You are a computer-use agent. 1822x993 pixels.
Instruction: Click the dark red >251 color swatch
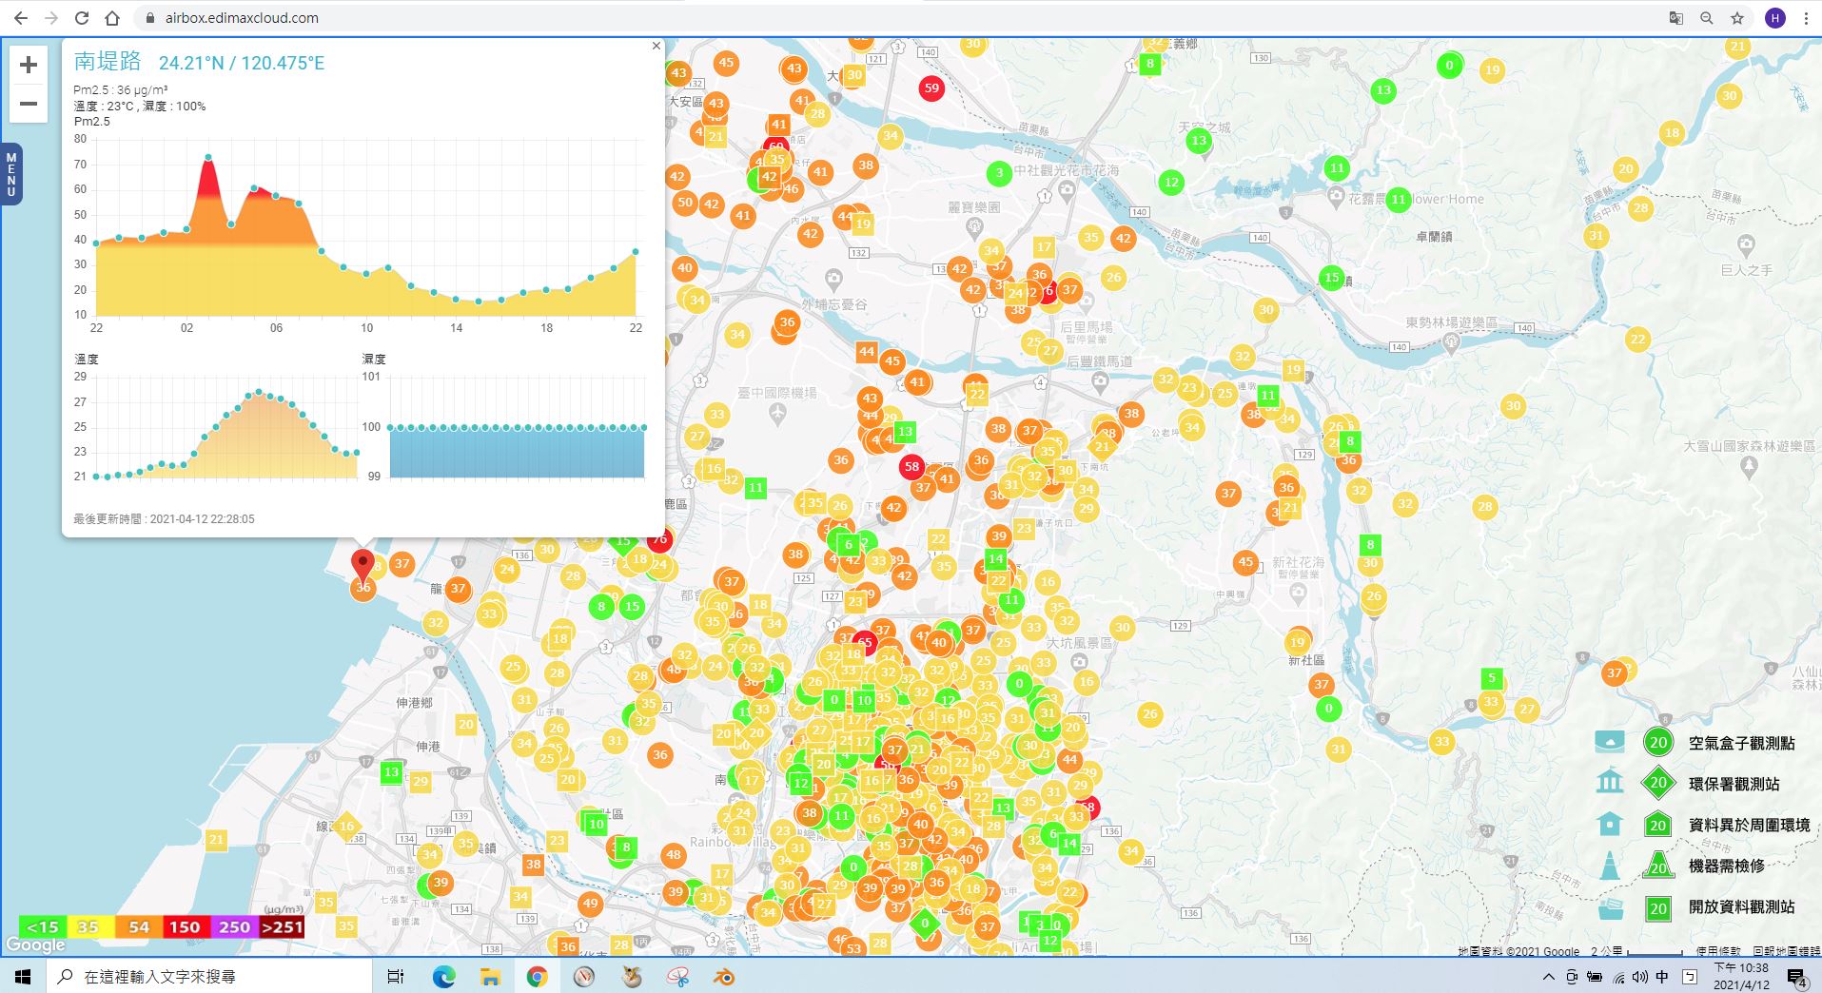[x=282, y=926]
